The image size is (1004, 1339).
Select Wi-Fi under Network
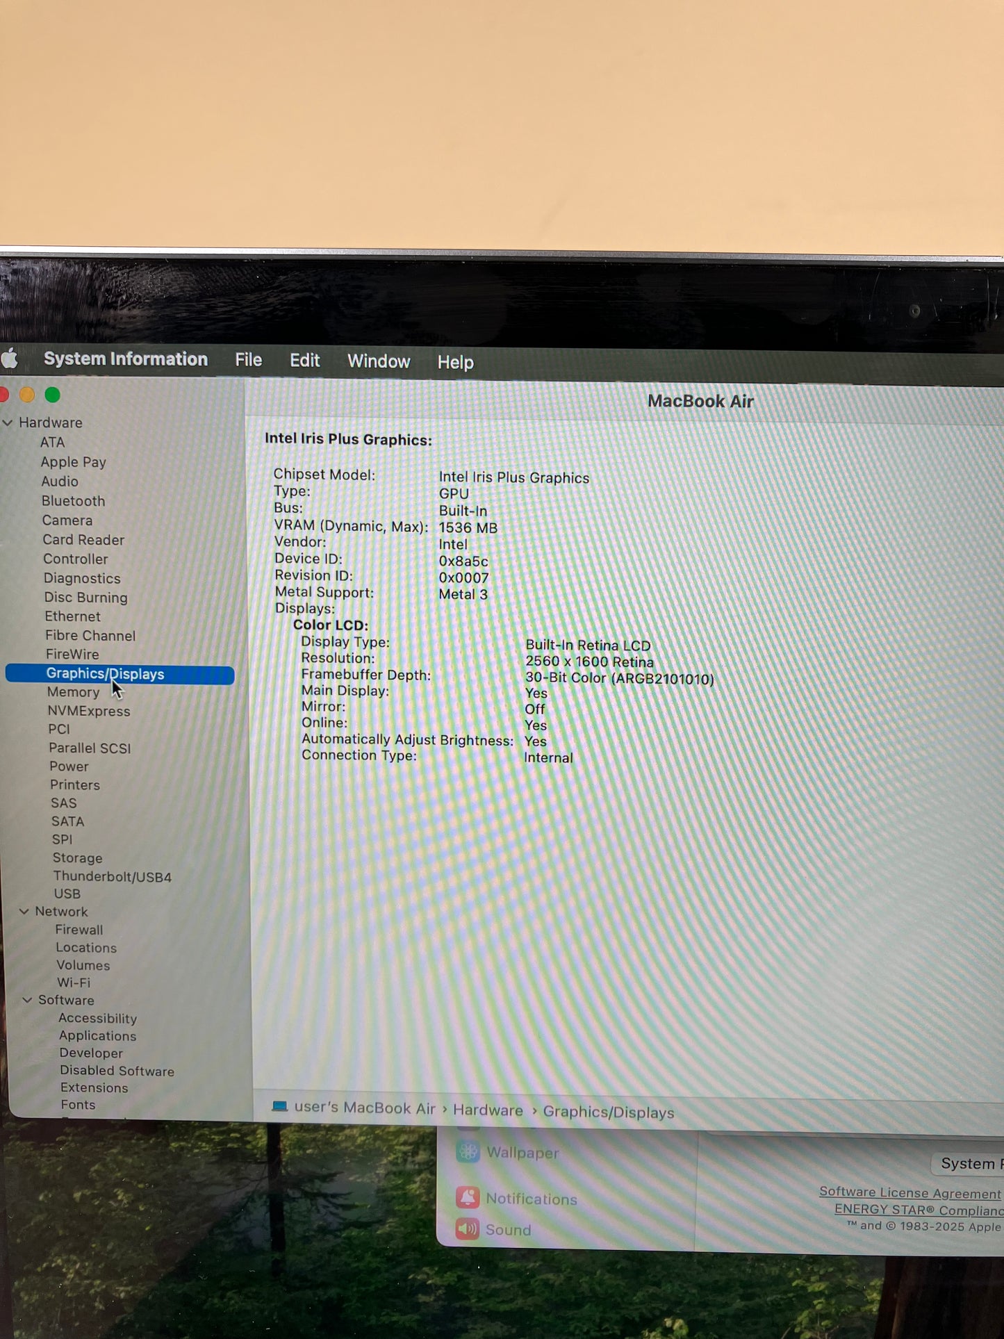pos(74,983)
